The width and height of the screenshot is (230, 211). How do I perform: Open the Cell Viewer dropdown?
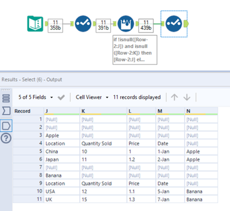click(x=92, y=97)
